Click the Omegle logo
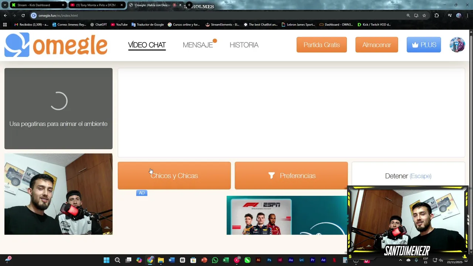 (56, 45)
